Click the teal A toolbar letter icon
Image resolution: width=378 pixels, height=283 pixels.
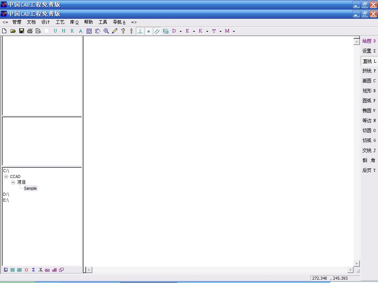click(x=80, y=31)
